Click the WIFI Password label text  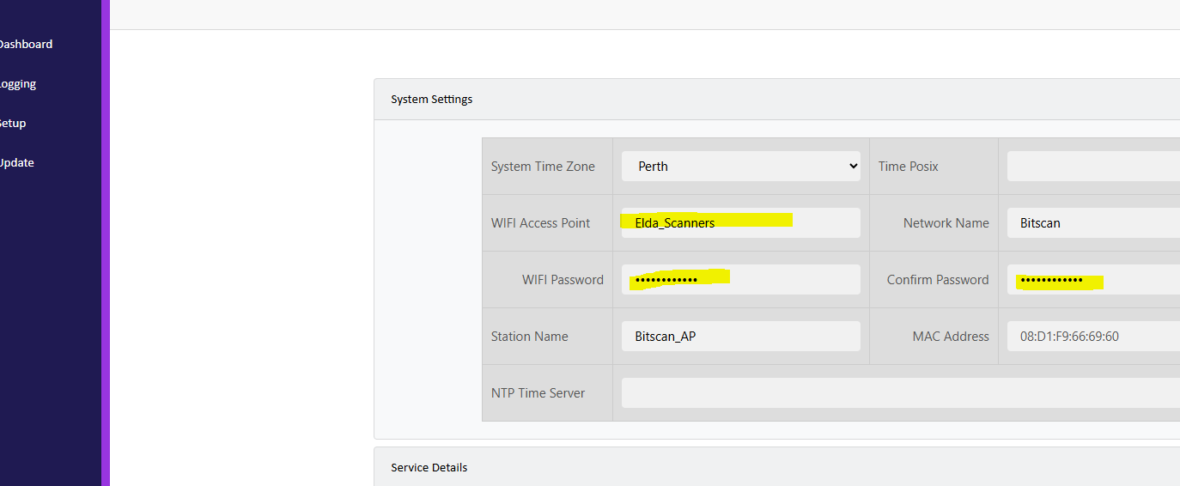pos(563,279)
